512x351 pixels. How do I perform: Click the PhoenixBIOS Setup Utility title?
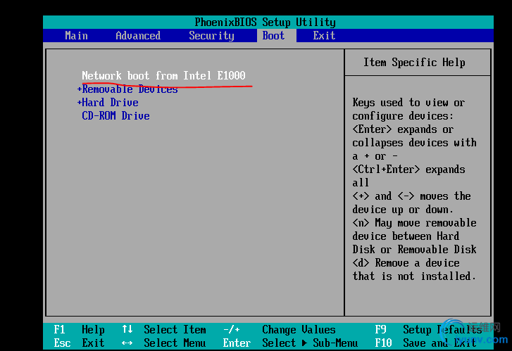coord(265,23)
